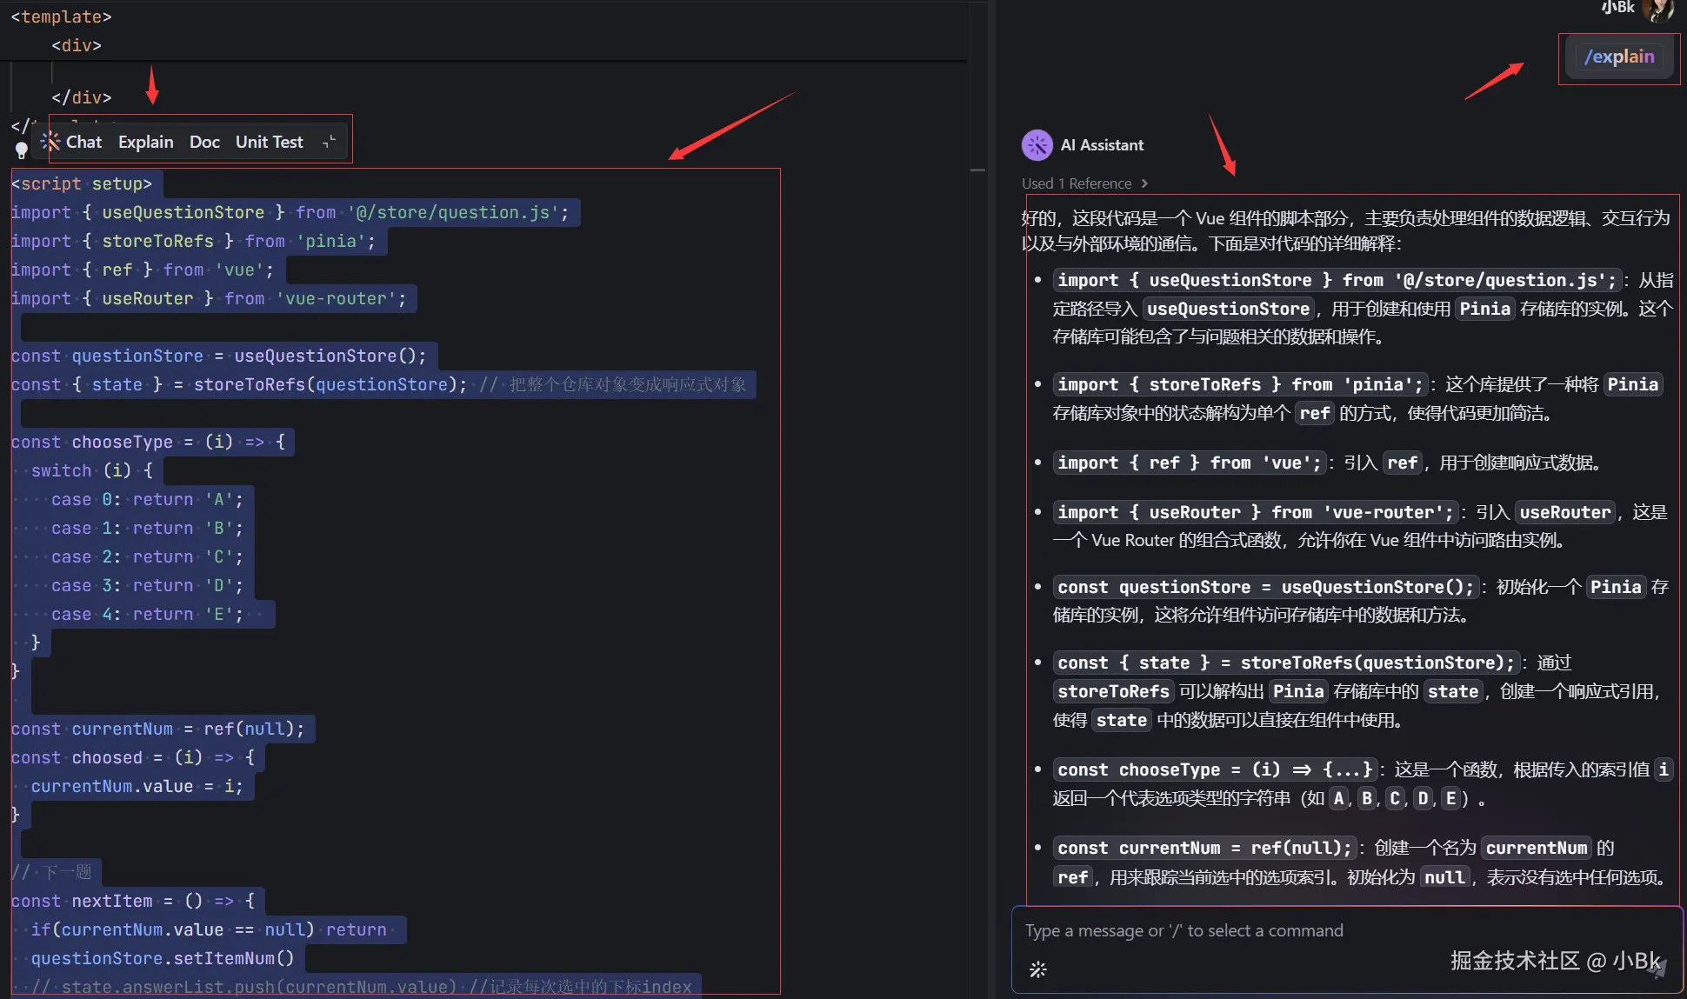
Task: Expand the Used 1 Reference chevron
Action: coord(1144,183)
